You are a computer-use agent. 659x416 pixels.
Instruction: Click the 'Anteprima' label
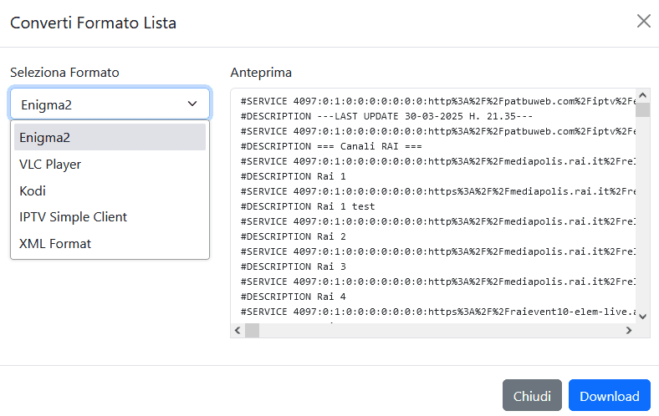pos(261,73)
